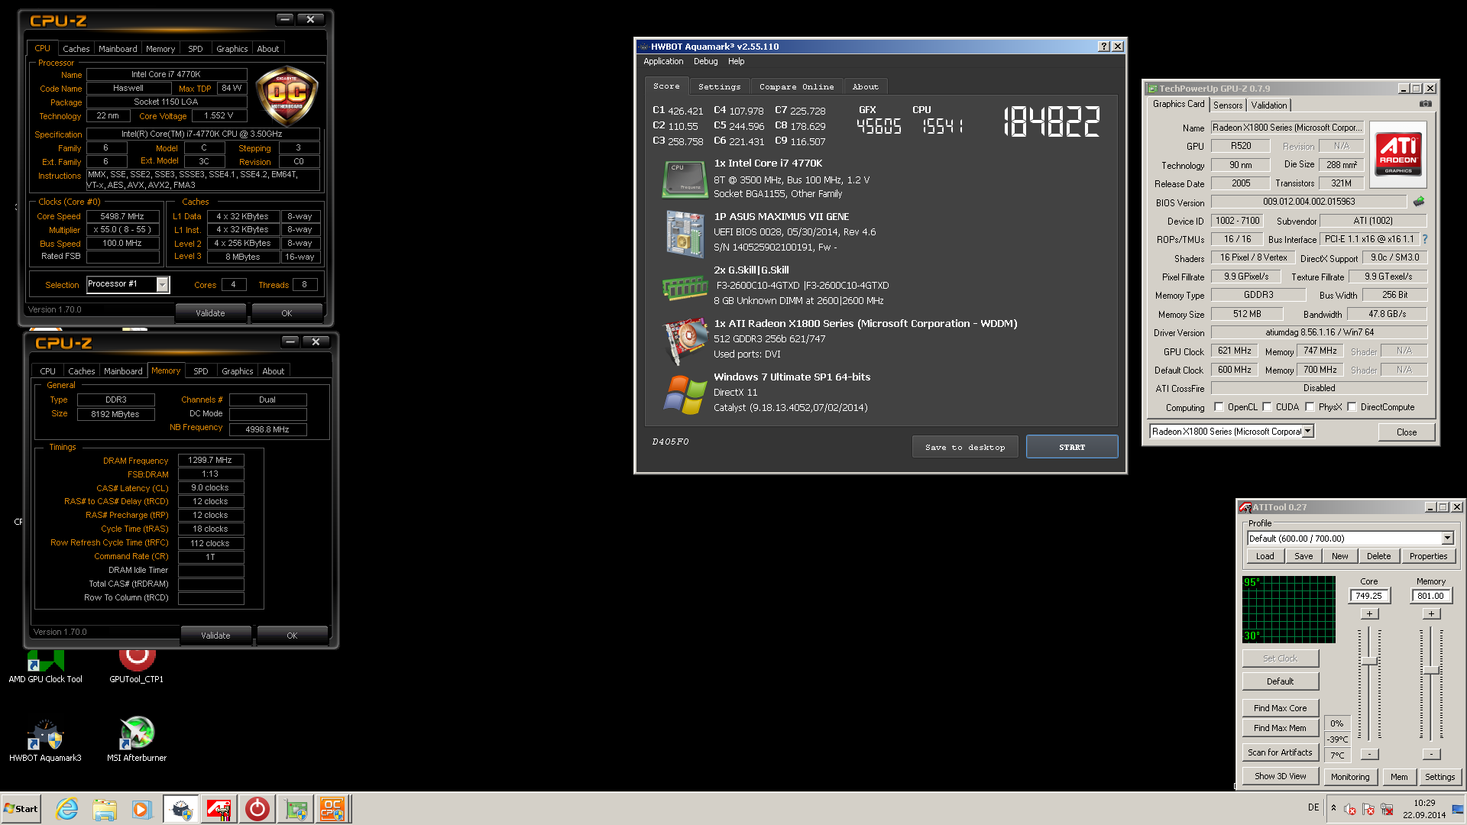
Task: Click the GPU-Z BIOS save chip icon
Action: (1419, 202)
